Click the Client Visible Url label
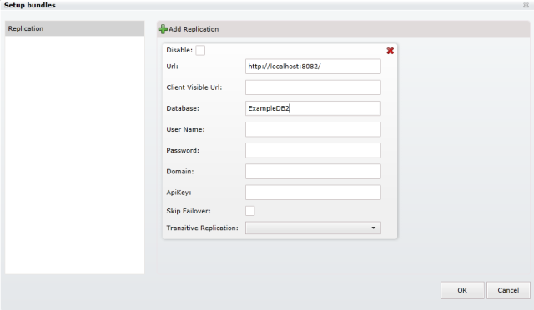The image size is (534, 310). pyautogui.click(x=194, y=87)
